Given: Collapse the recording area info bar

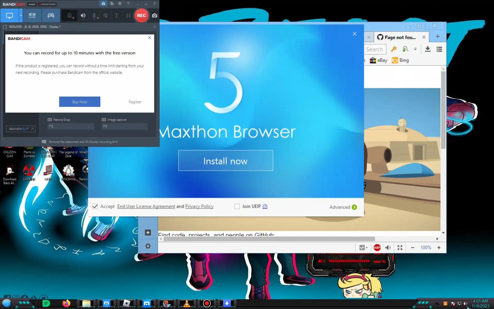Looking at the screenshot, I should pyautogui.click(x=154, y=27).
